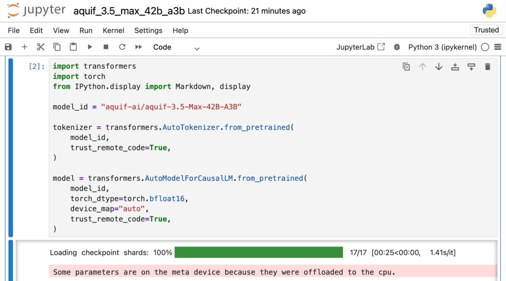Interrupt the kernel with the stop icon
Image resolution: width=506 pixels, height=281 pixels.
[x=106, y=47]
